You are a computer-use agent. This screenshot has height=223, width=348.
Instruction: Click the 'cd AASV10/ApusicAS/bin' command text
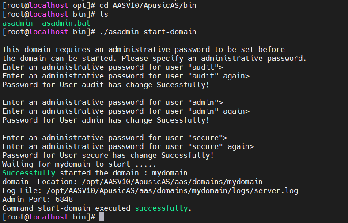coord(148,5)
